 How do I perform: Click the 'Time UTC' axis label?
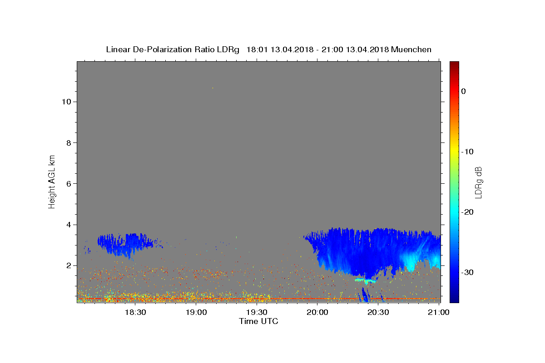click(258, 321)
